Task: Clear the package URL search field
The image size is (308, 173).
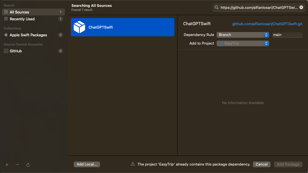Action: point(301,7)
